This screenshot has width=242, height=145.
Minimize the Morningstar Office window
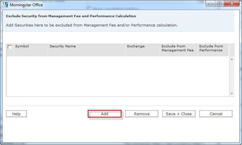(x=211, y=3)
